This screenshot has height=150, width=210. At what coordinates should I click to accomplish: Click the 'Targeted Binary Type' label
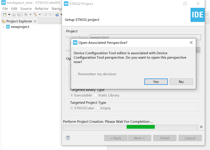coord(87,90)
